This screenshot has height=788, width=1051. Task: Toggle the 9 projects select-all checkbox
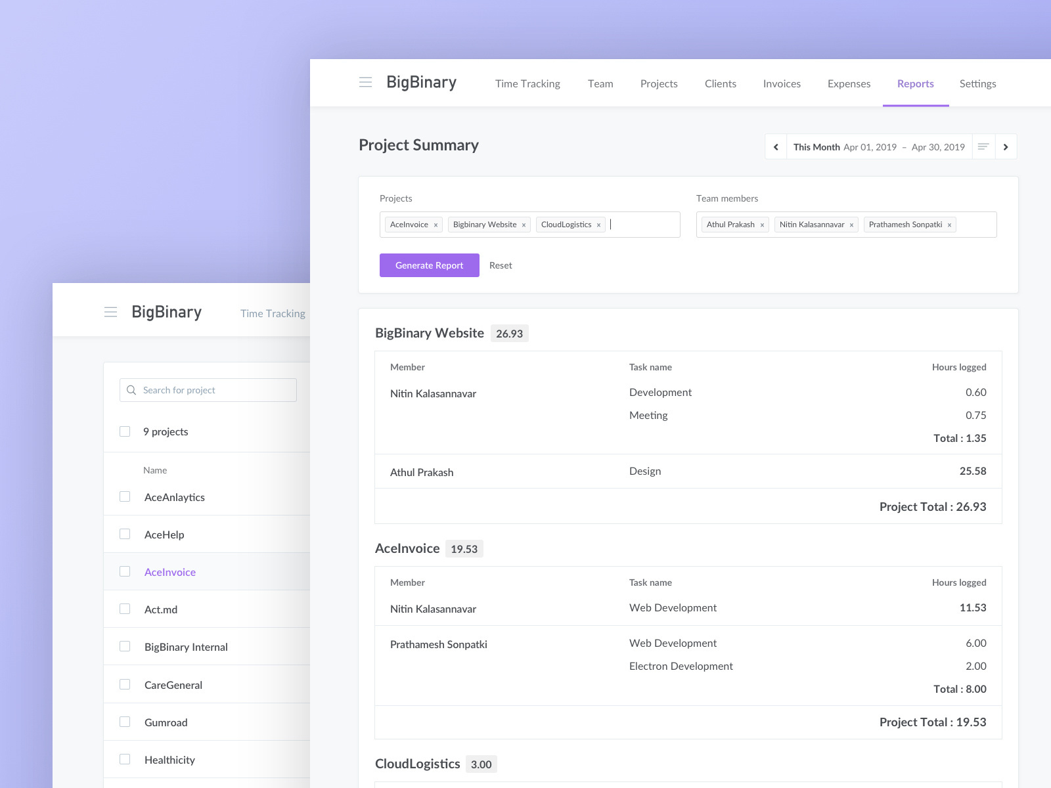125,431
